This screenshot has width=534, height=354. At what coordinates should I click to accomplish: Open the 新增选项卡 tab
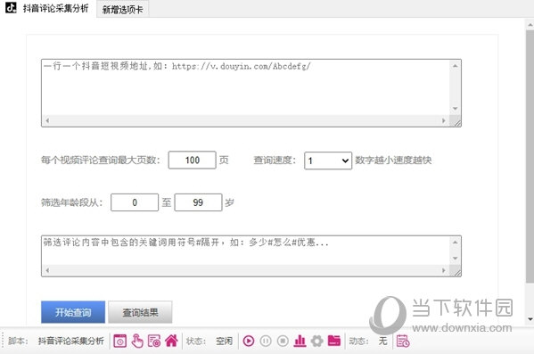(123, 10)
